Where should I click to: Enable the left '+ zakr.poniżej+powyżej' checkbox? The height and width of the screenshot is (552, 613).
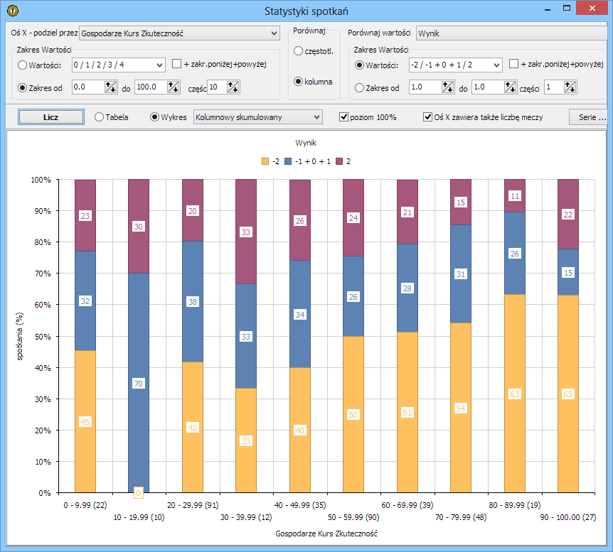click(x=176, y=64)
